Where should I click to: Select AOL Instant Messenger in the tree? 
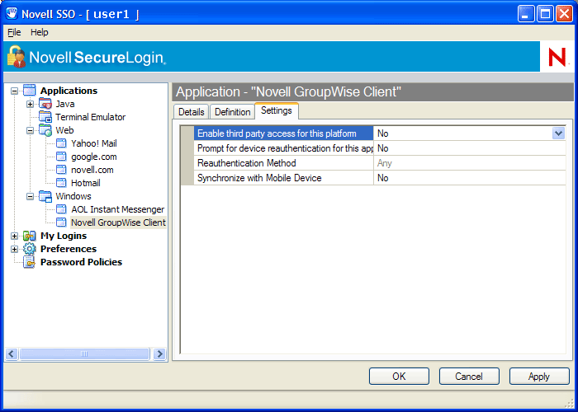point(117,209)
